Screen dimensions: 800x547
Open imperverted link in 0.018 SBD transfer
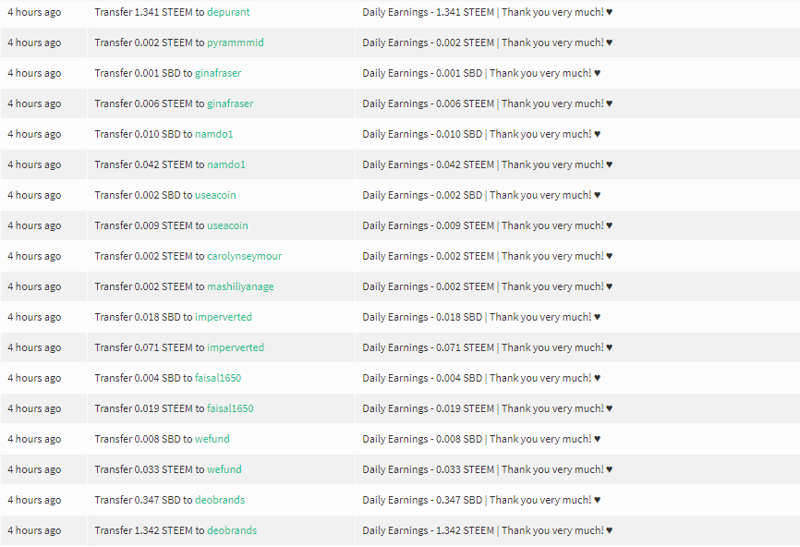point(224,317)
